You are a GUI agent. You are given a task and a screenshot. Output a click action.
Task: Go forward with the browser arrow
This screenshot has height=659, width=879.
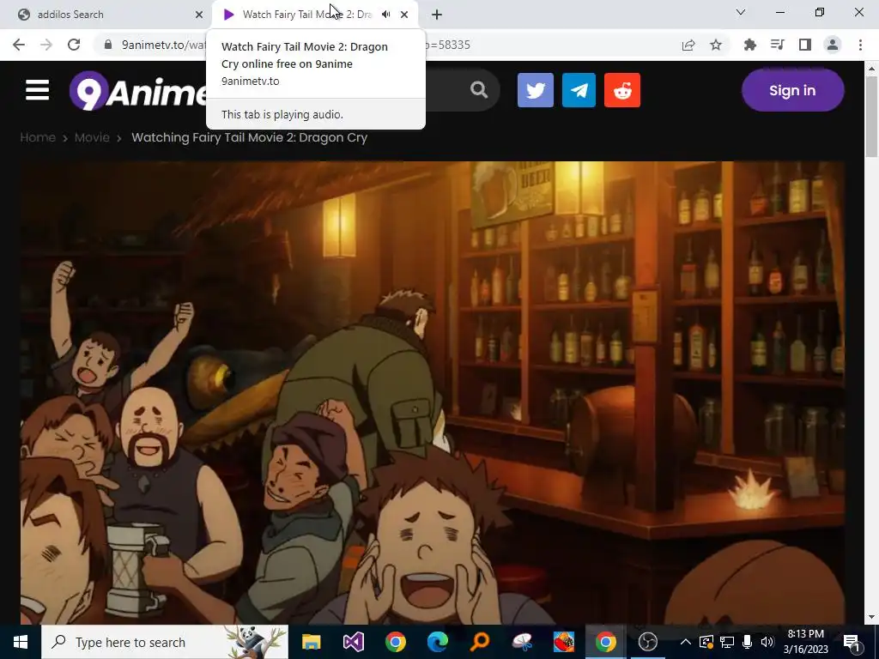pos(46,45)
